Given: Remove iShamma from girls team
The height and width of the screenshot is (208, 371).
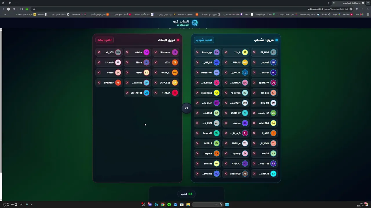Looking at the screenshot, I should [x=155, y=52].
